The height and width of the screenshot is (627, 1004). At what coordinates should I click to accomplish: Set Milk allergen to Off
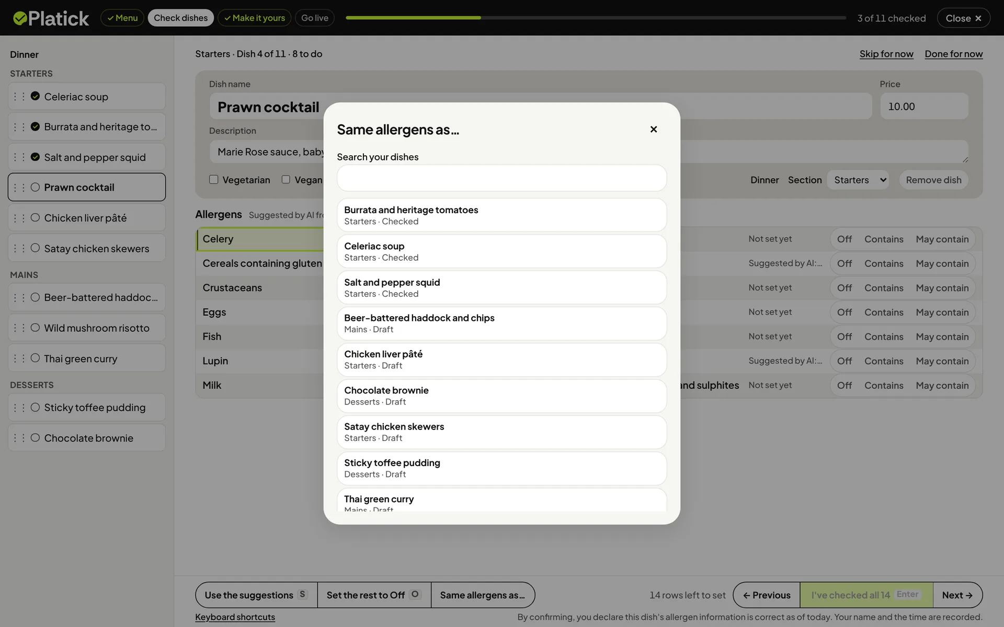click(x=844, y=386)
